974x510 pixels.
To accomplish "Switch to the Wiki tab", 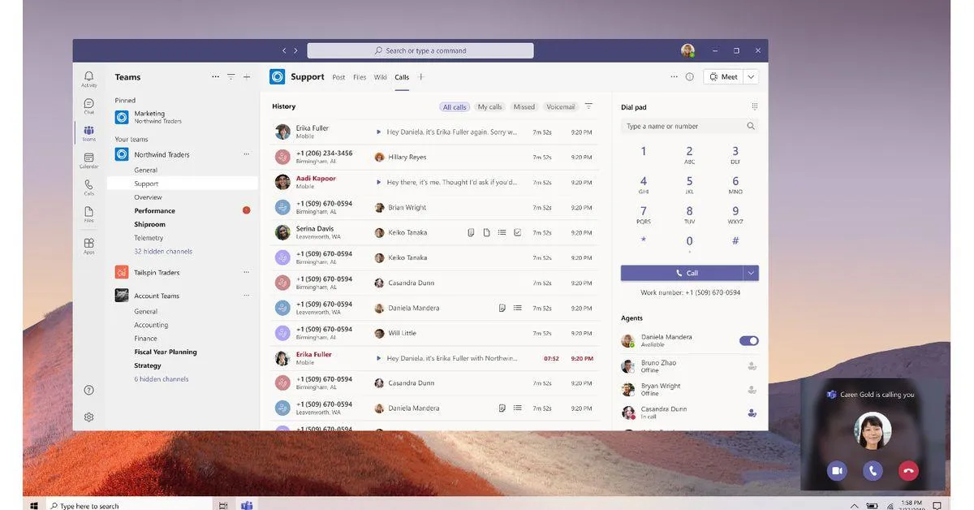I will (381, 77).
